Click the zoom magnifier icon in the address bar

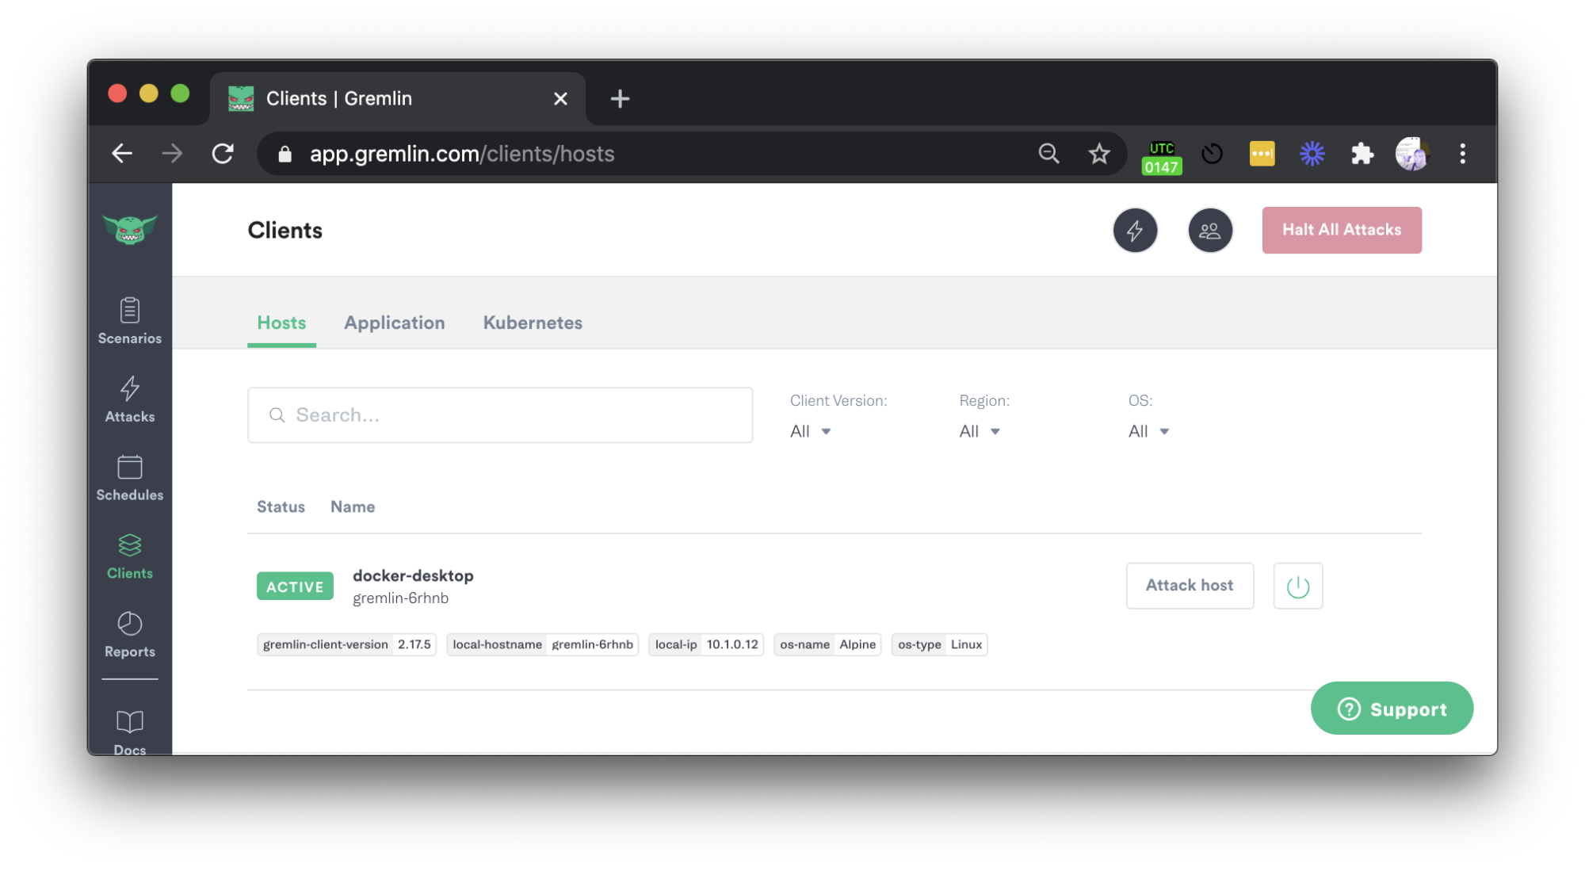1048,154
